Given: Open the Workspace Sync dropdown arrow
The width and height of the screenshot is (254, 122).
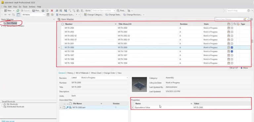Looking at the screenshot, I should point(76,15).
